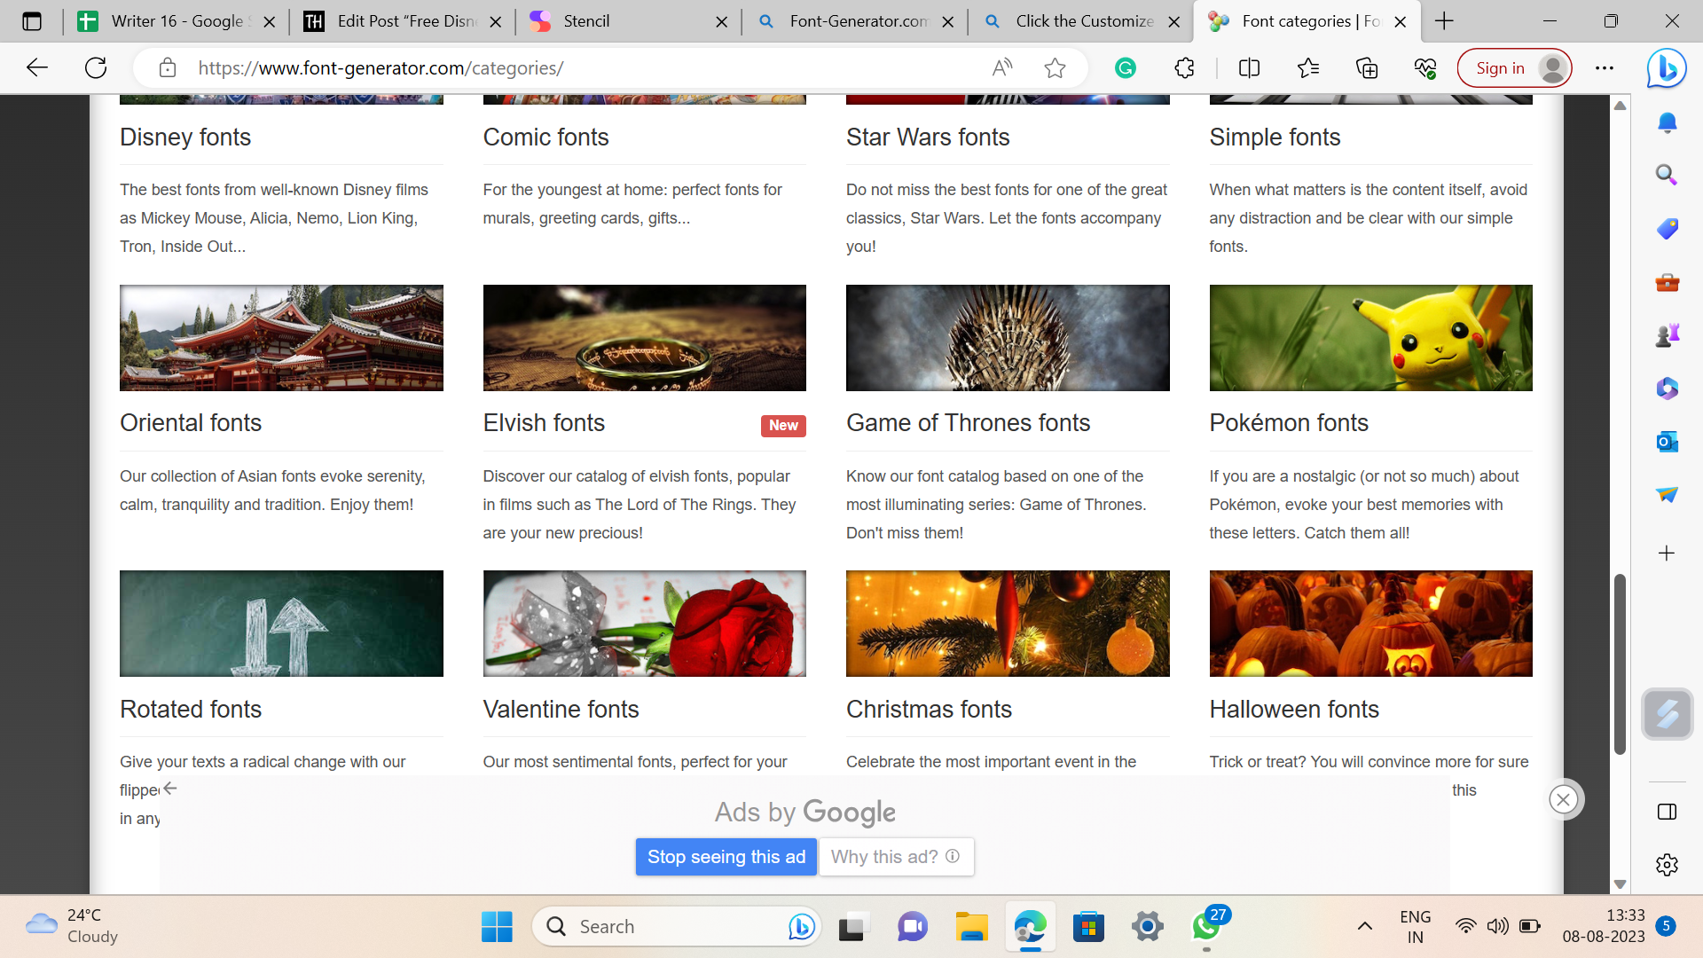This screenshot has height=958, width=1703.
Task: Open Microsoft 365 sidebar icon
Action: [x=1667, y=389]
